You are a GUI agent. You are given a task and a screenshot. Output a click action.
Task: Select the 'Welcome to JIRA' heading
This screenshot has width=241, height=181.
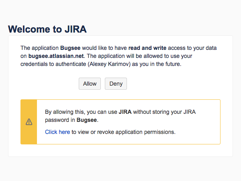pos(47,29)
